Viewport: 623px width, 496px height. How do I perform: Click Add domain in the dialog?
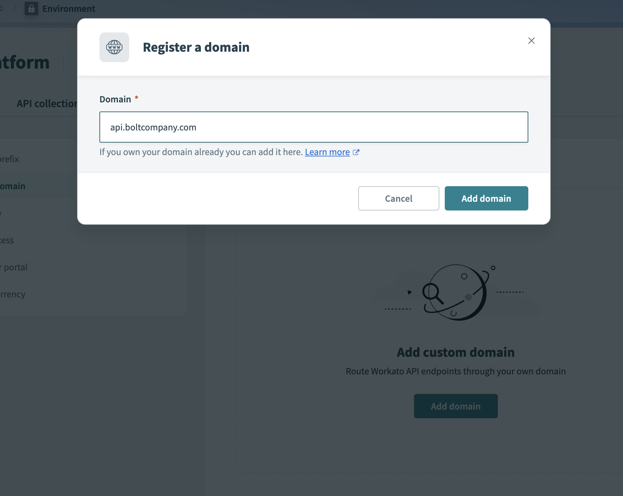click(486, 198)
